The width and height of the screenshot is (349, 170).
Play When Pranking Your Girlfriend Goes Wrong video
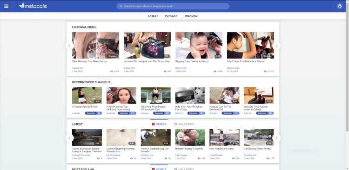pos(121,96)
